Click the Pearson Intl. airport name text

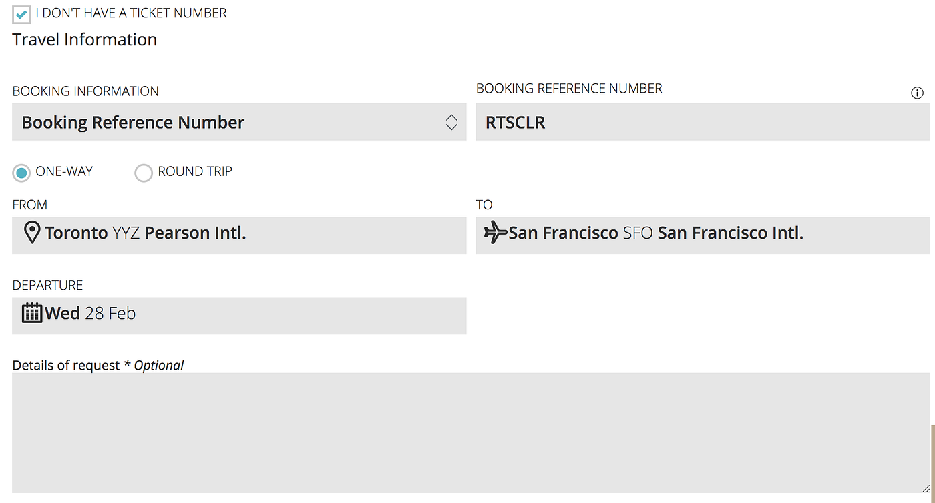click(x=195, y=233)
